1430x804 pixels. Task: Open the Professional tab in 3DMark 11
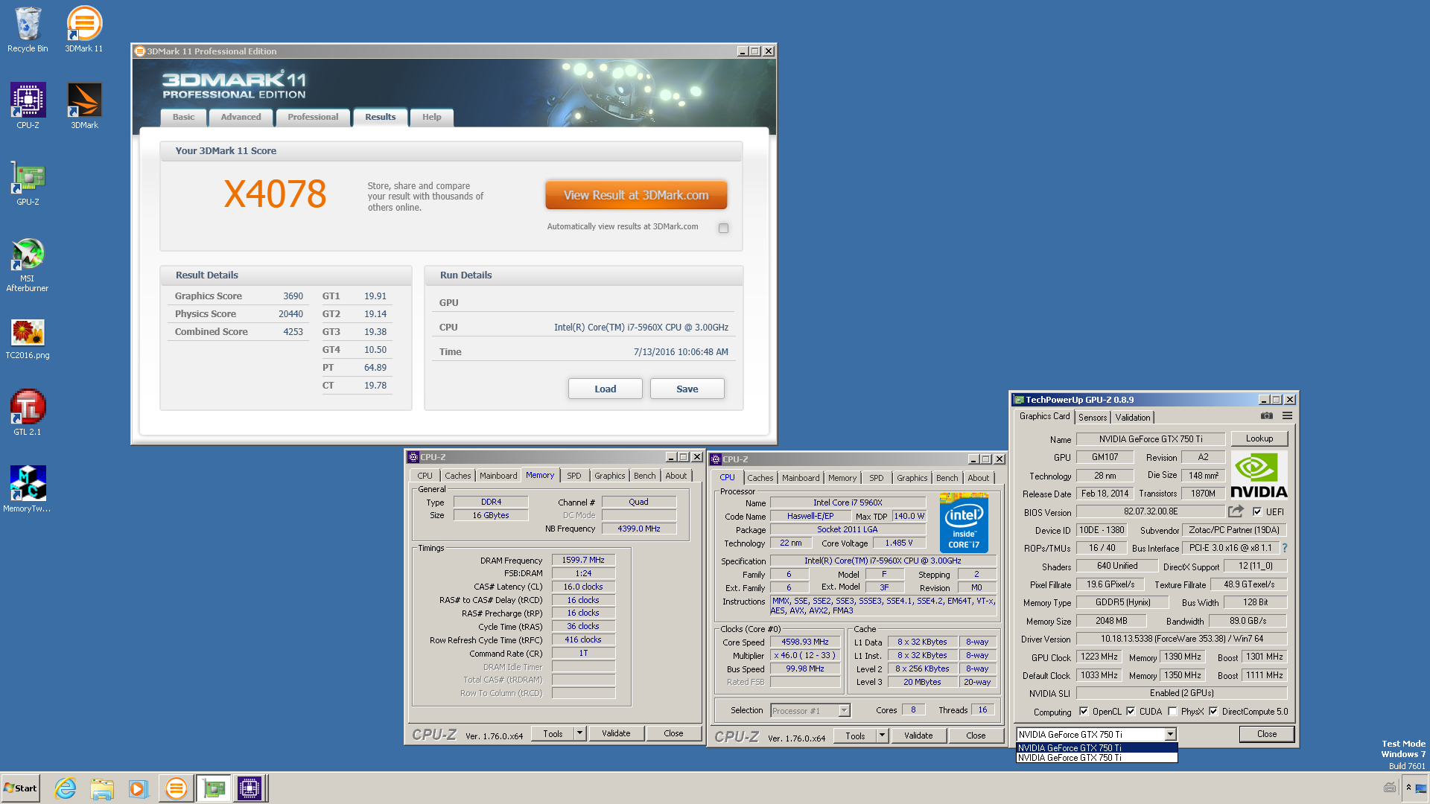pyautogui.click(x=313, y=117)
